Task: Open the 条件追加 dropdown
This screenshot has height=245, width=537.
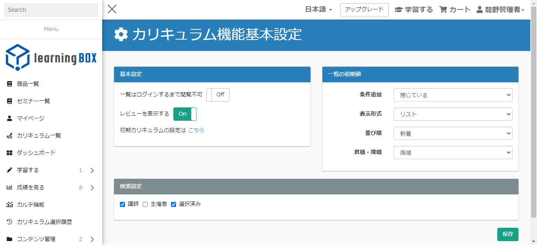Action: (452, 95)
